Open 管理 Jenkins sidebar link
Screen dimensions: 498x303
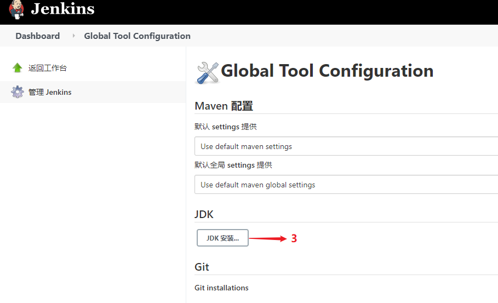tap(50, 92)
